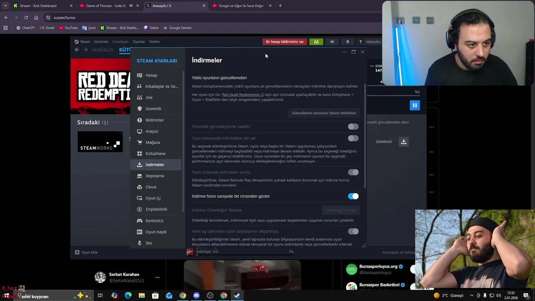This screenshot has height=301, width=535.
Task: Go to Oyun İçi settings
Action: coord(156,198)
